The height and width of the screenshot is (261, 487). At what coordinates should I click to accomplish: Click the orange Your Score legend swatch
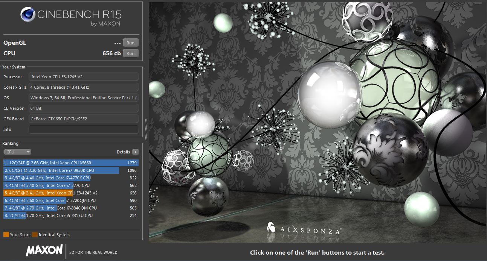(6, 235)
